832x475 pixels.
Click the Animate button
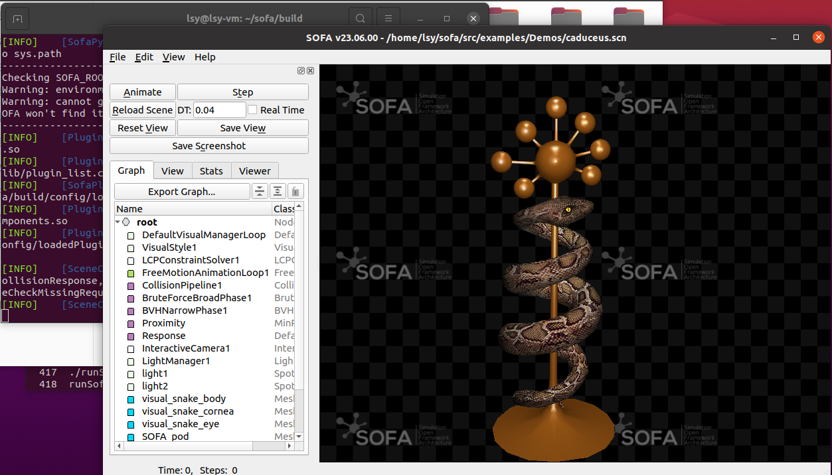pyautogui.click(x=142, y=92)
